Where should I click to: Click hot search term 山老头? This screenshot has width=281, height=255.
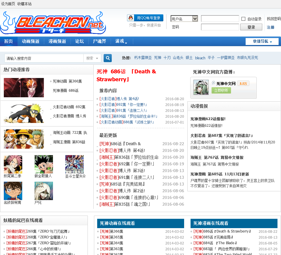(178, 58)
